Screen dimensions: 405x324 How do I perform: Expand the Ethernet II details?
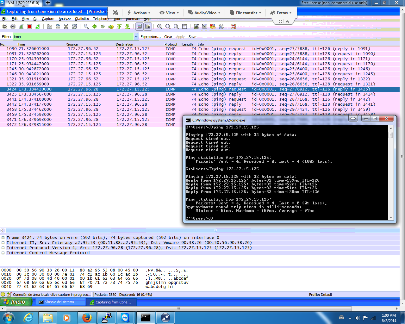point(3,243)
